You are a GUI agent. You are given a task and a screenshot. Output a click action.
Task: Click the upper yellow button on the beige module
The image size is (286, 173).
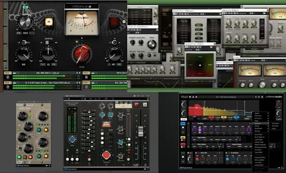click(x=46, y=130)
